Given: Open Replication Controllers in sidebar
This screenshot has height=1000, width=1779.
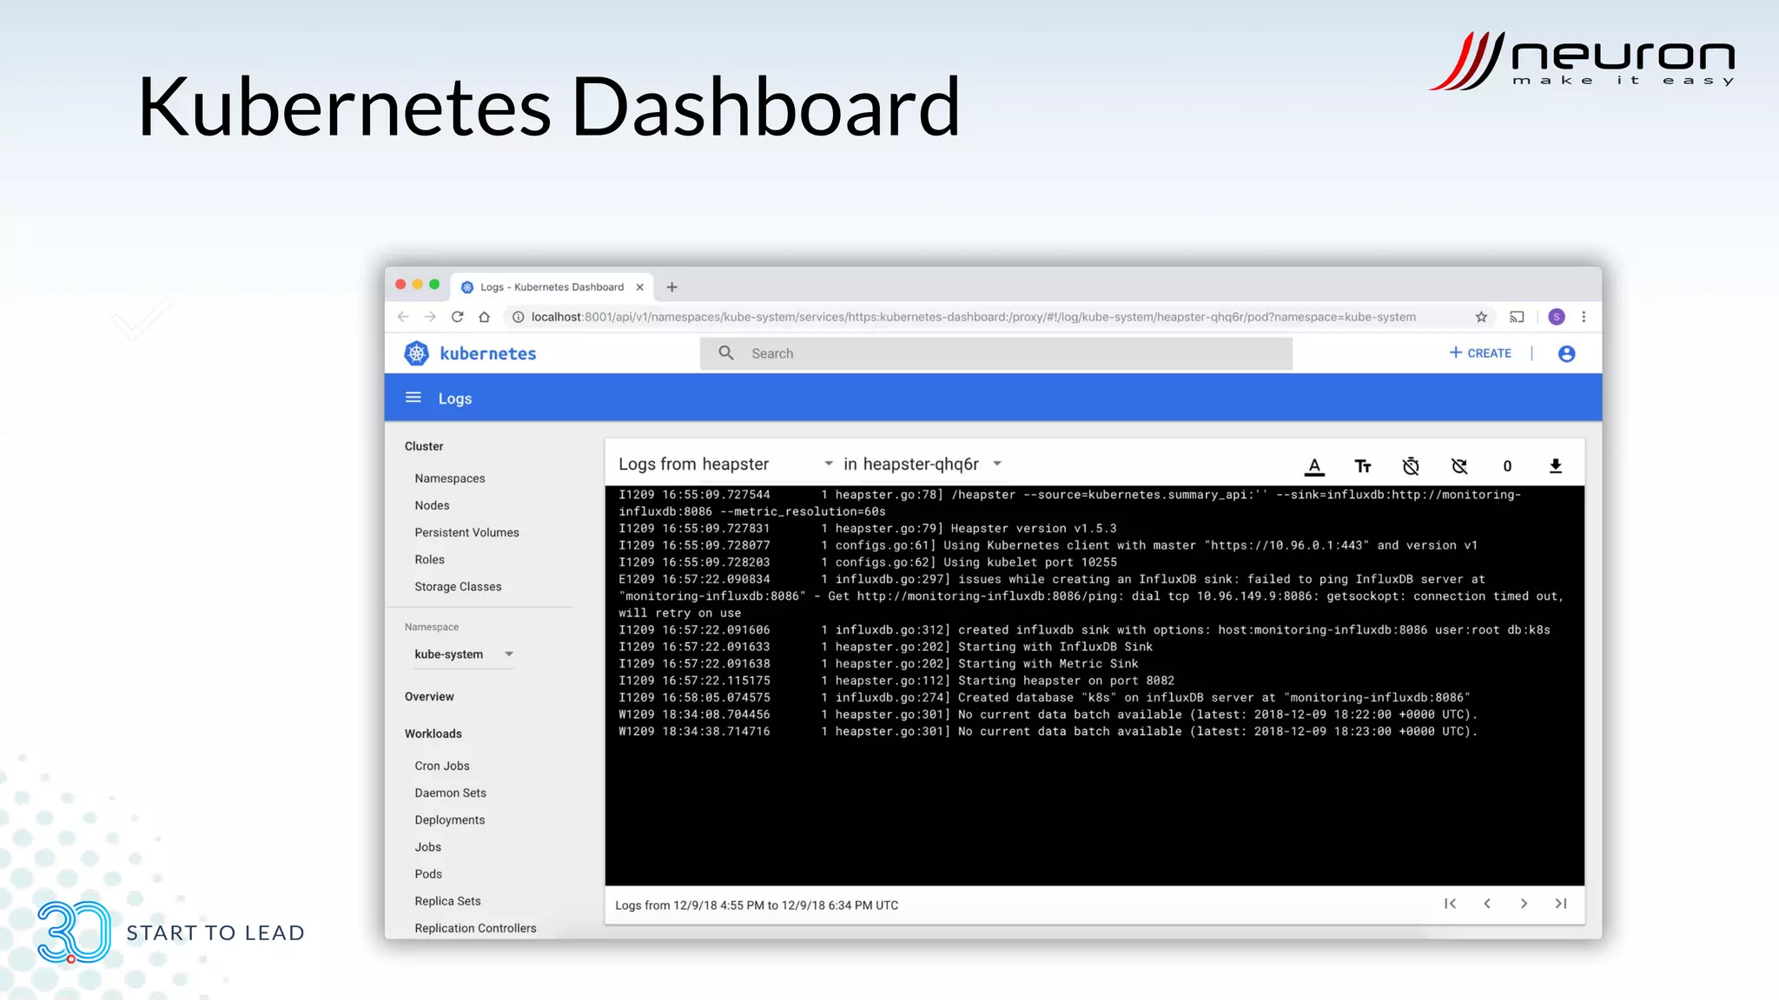Looking at the screenshot, I should click(x=475, y=928).
